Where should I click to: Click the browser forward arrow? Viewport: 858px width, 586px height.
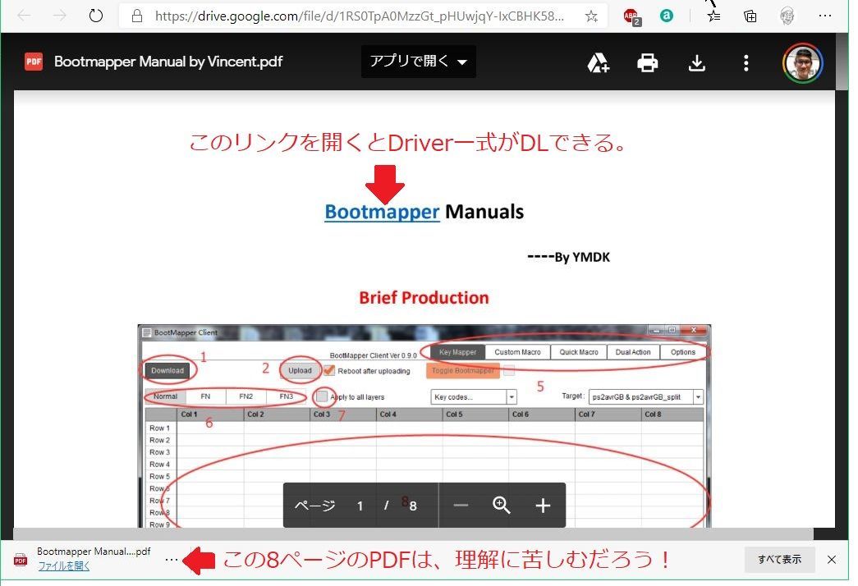[59, 16]
